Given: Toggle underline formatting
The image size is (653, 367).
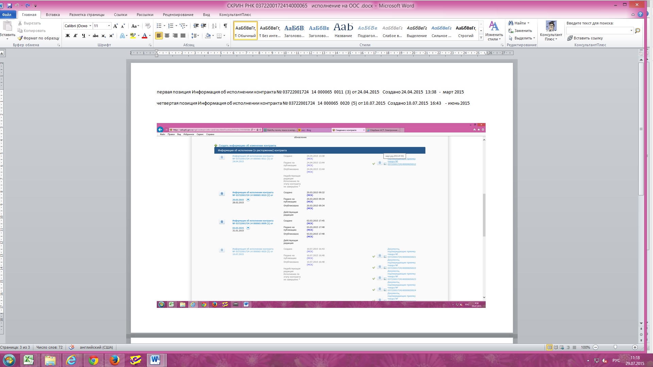Looking at the screenshot, I should click(x=83, y=36).
